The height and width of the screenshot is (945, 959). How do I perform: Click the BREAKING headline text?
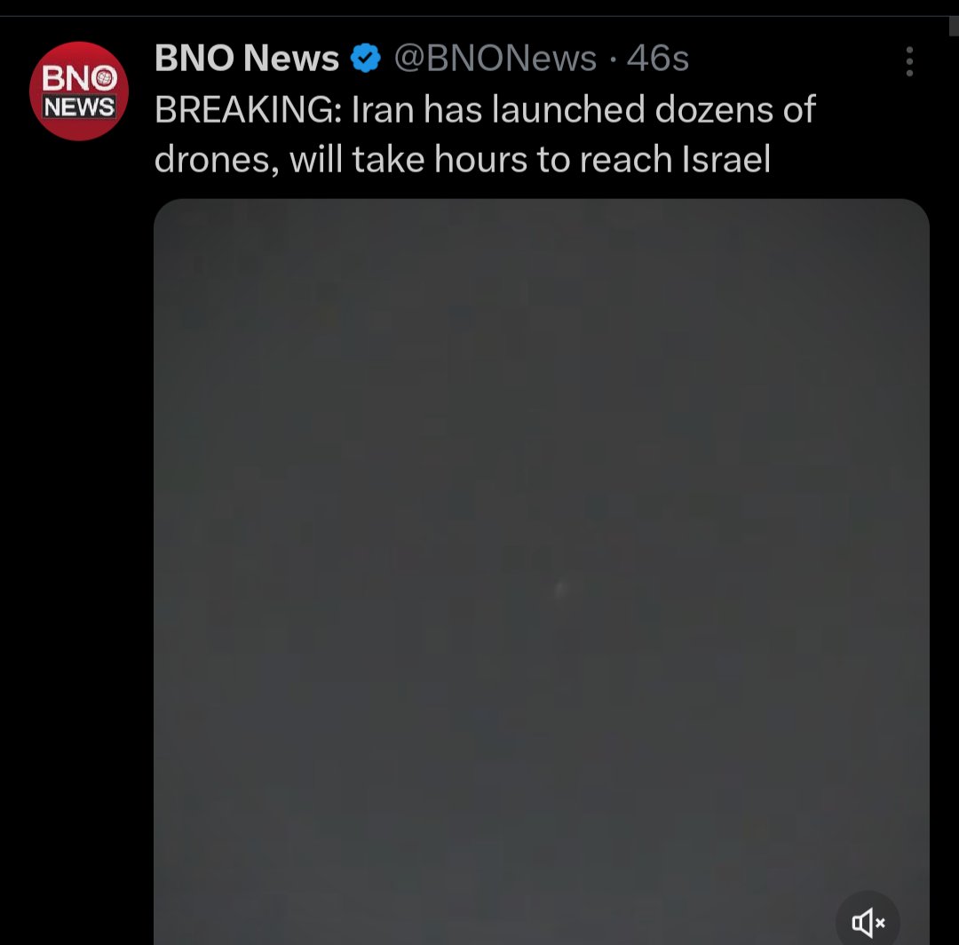[x=249, y=109]
